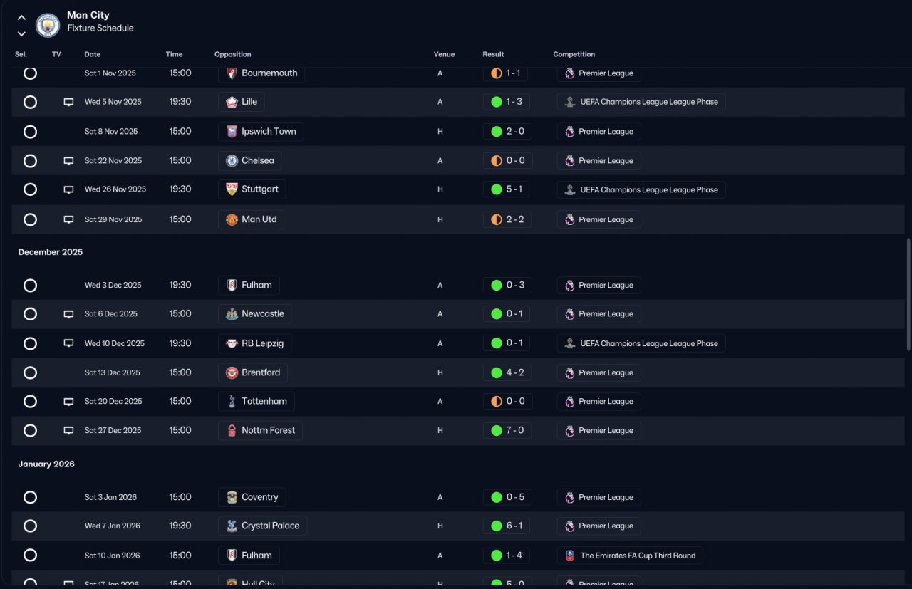Select the radio button for Brentford fixture
Image resolution: width=912 pixels, height=589 pixels.
tap(30, 372)
